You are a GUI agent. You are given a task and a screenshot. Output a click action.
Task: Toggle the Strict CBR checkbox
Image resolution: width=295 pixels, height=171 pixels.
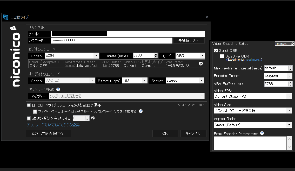point(216,51)
